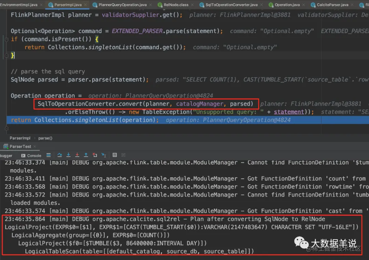The image size is (369, 260).
Task: Switch to the Console tab
Action: click(31, 156)
